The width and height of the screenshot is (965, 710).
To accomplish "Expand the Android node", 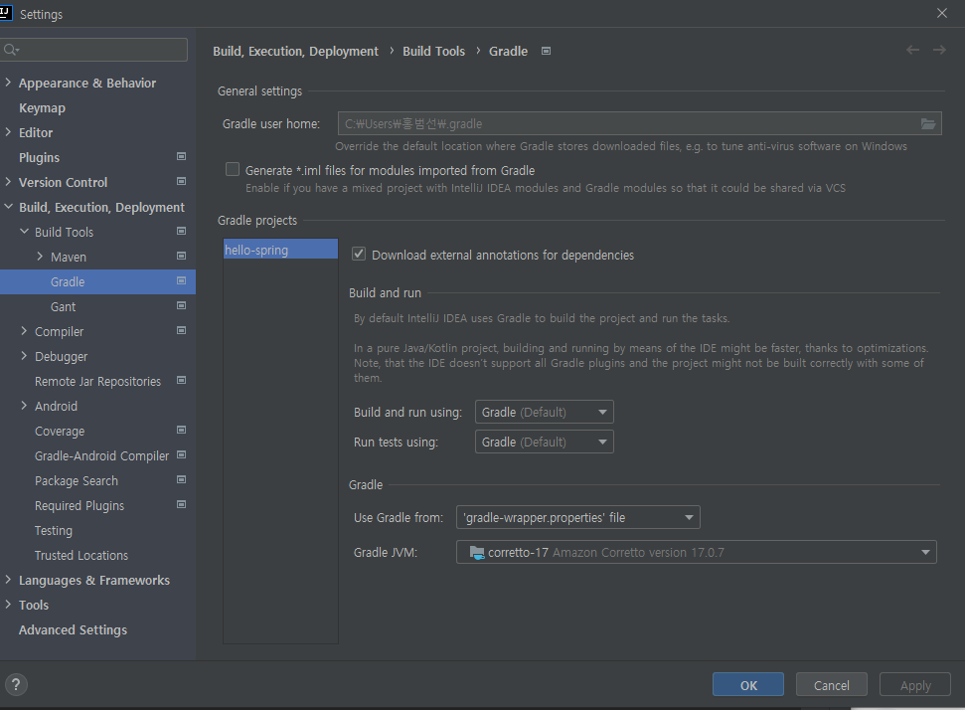I will pos(24,405).
